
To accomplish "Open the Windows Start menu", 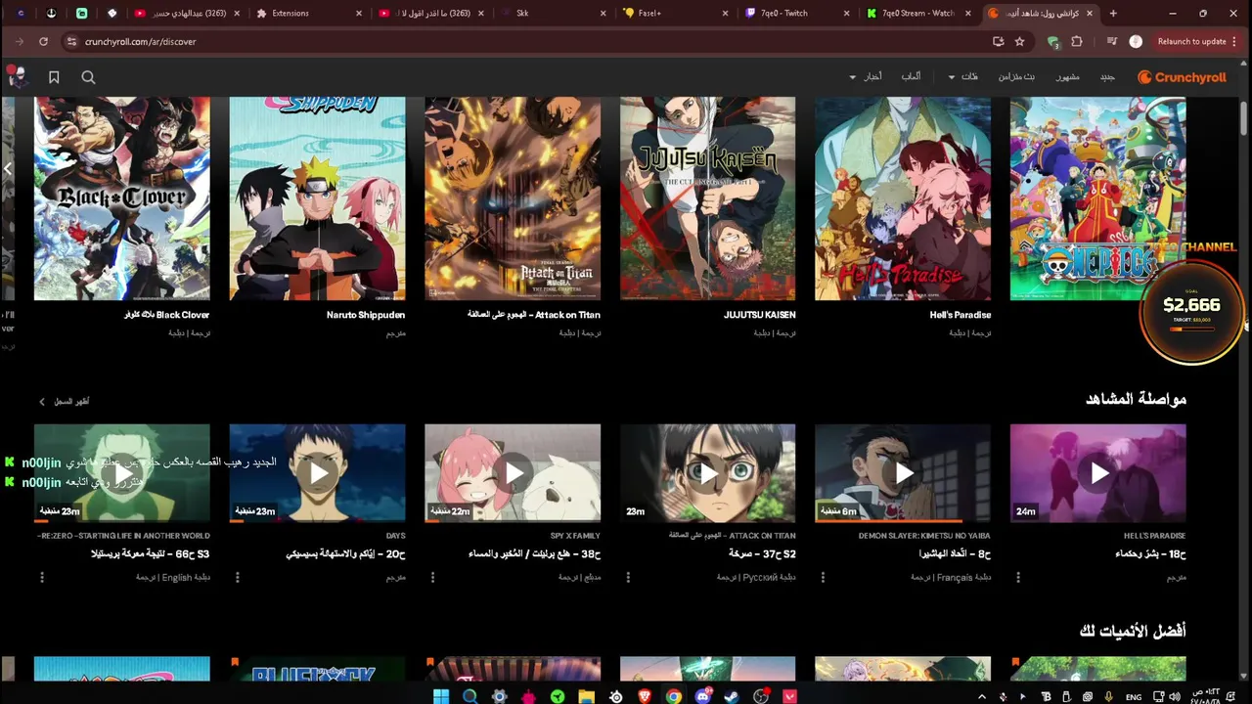I will tap(441, 696).
